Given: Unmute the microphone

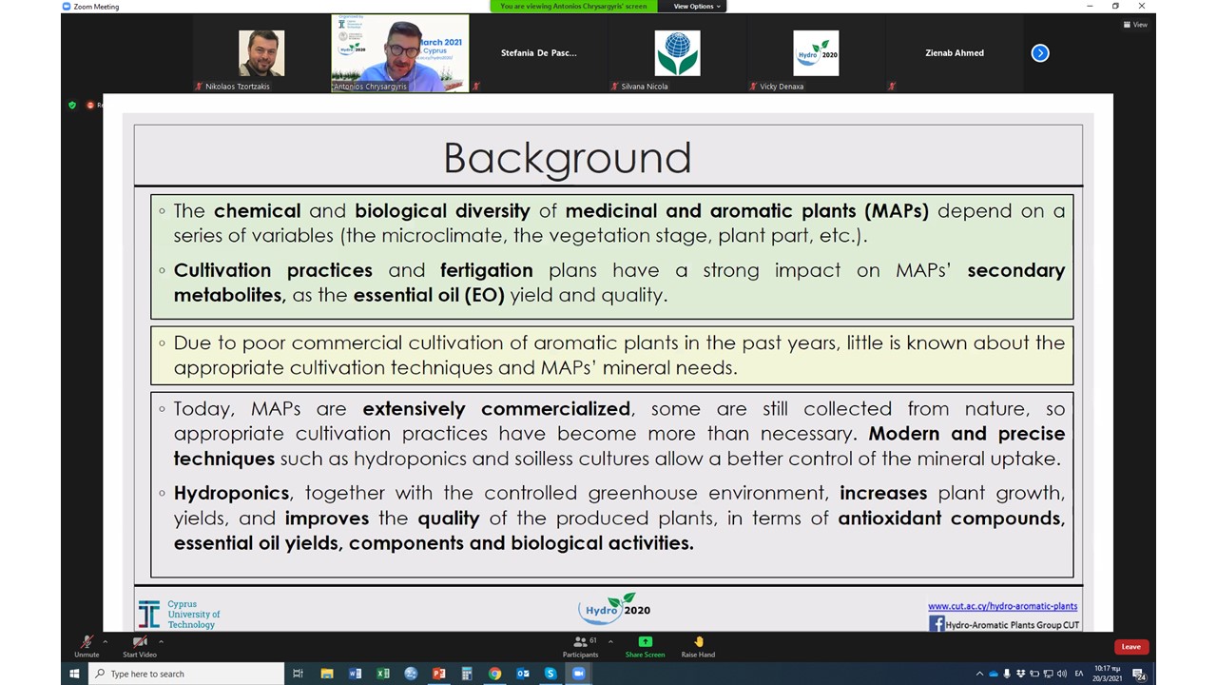Looking at the screenshot, I should click(x=87, y=644).
